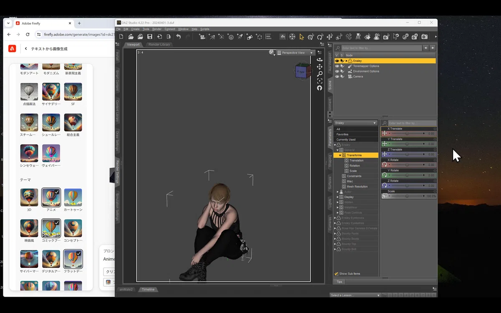Open the Tips tab at panel bottom
The image size is (501, 313).
coord(339,282)
